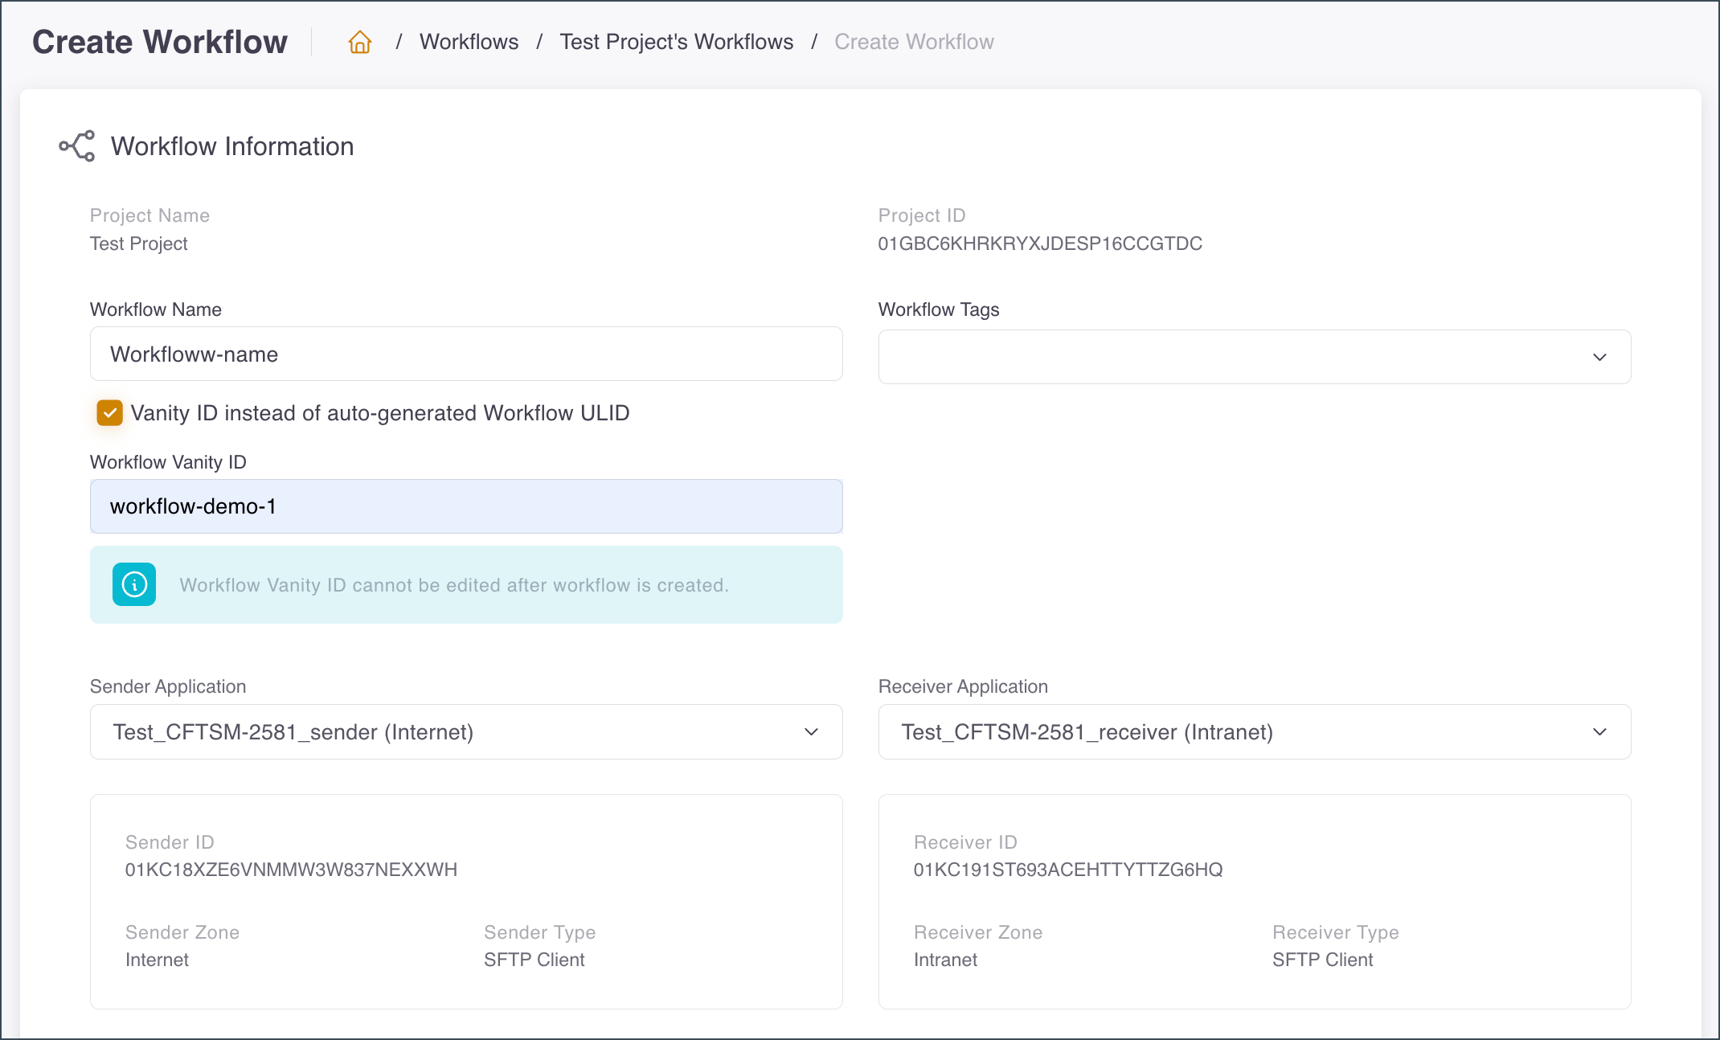The image size is (1720, 1040).
Task: Click Vanity ID cannot be edited notice text
Action: click(x=454, y=585)
